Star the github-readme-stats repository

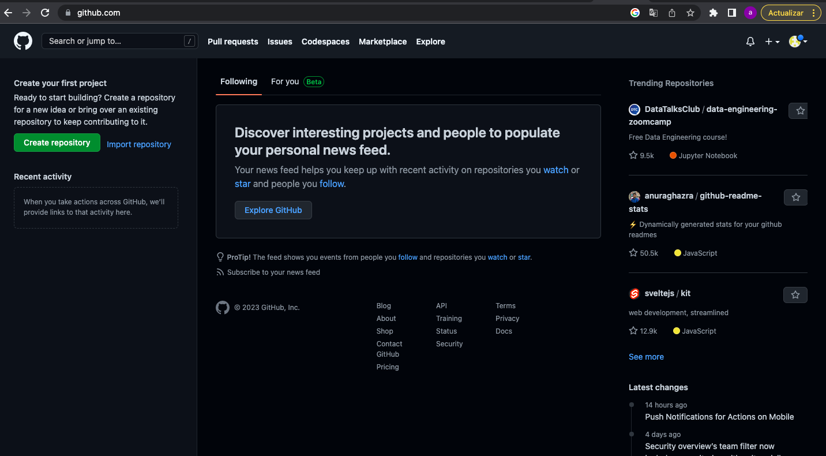(795, 197)
